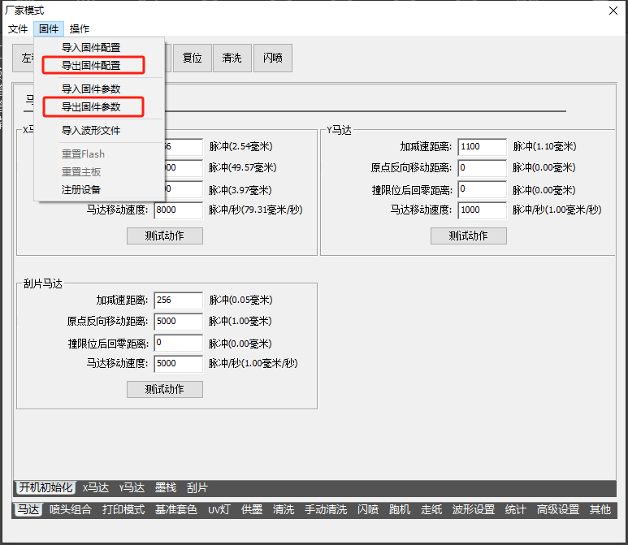Click 刮片马达 加减速距离 field showing 256
628x545 pixels.
(x=177, y=301)
